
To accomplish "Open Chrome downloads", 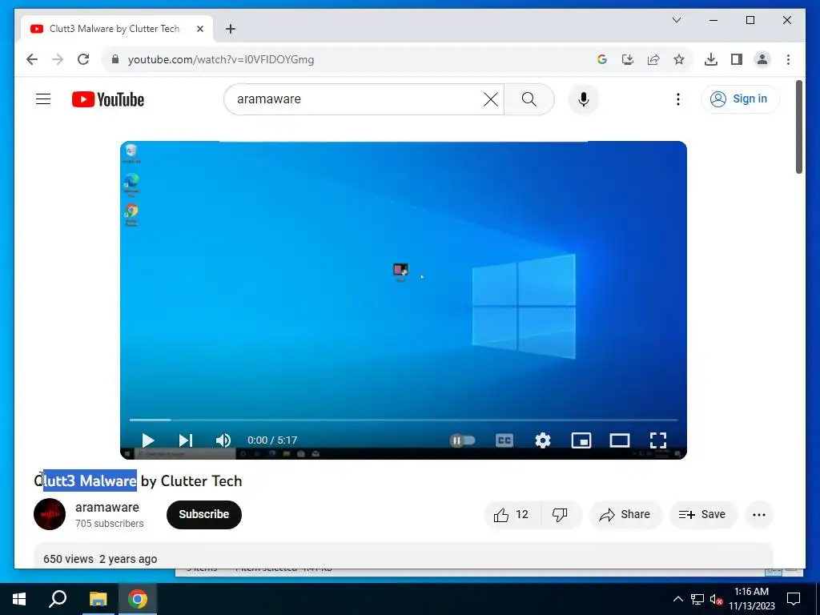I will pos(711,59).
